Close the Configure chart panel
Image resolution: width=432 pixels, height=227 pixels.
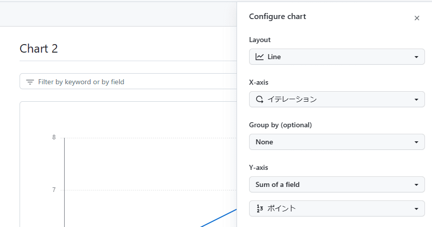[416, 18]
